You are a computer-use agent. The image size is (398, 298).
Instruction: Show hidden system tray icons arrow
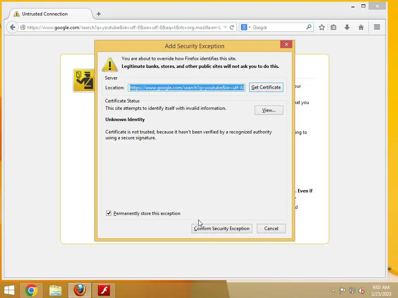333,291
